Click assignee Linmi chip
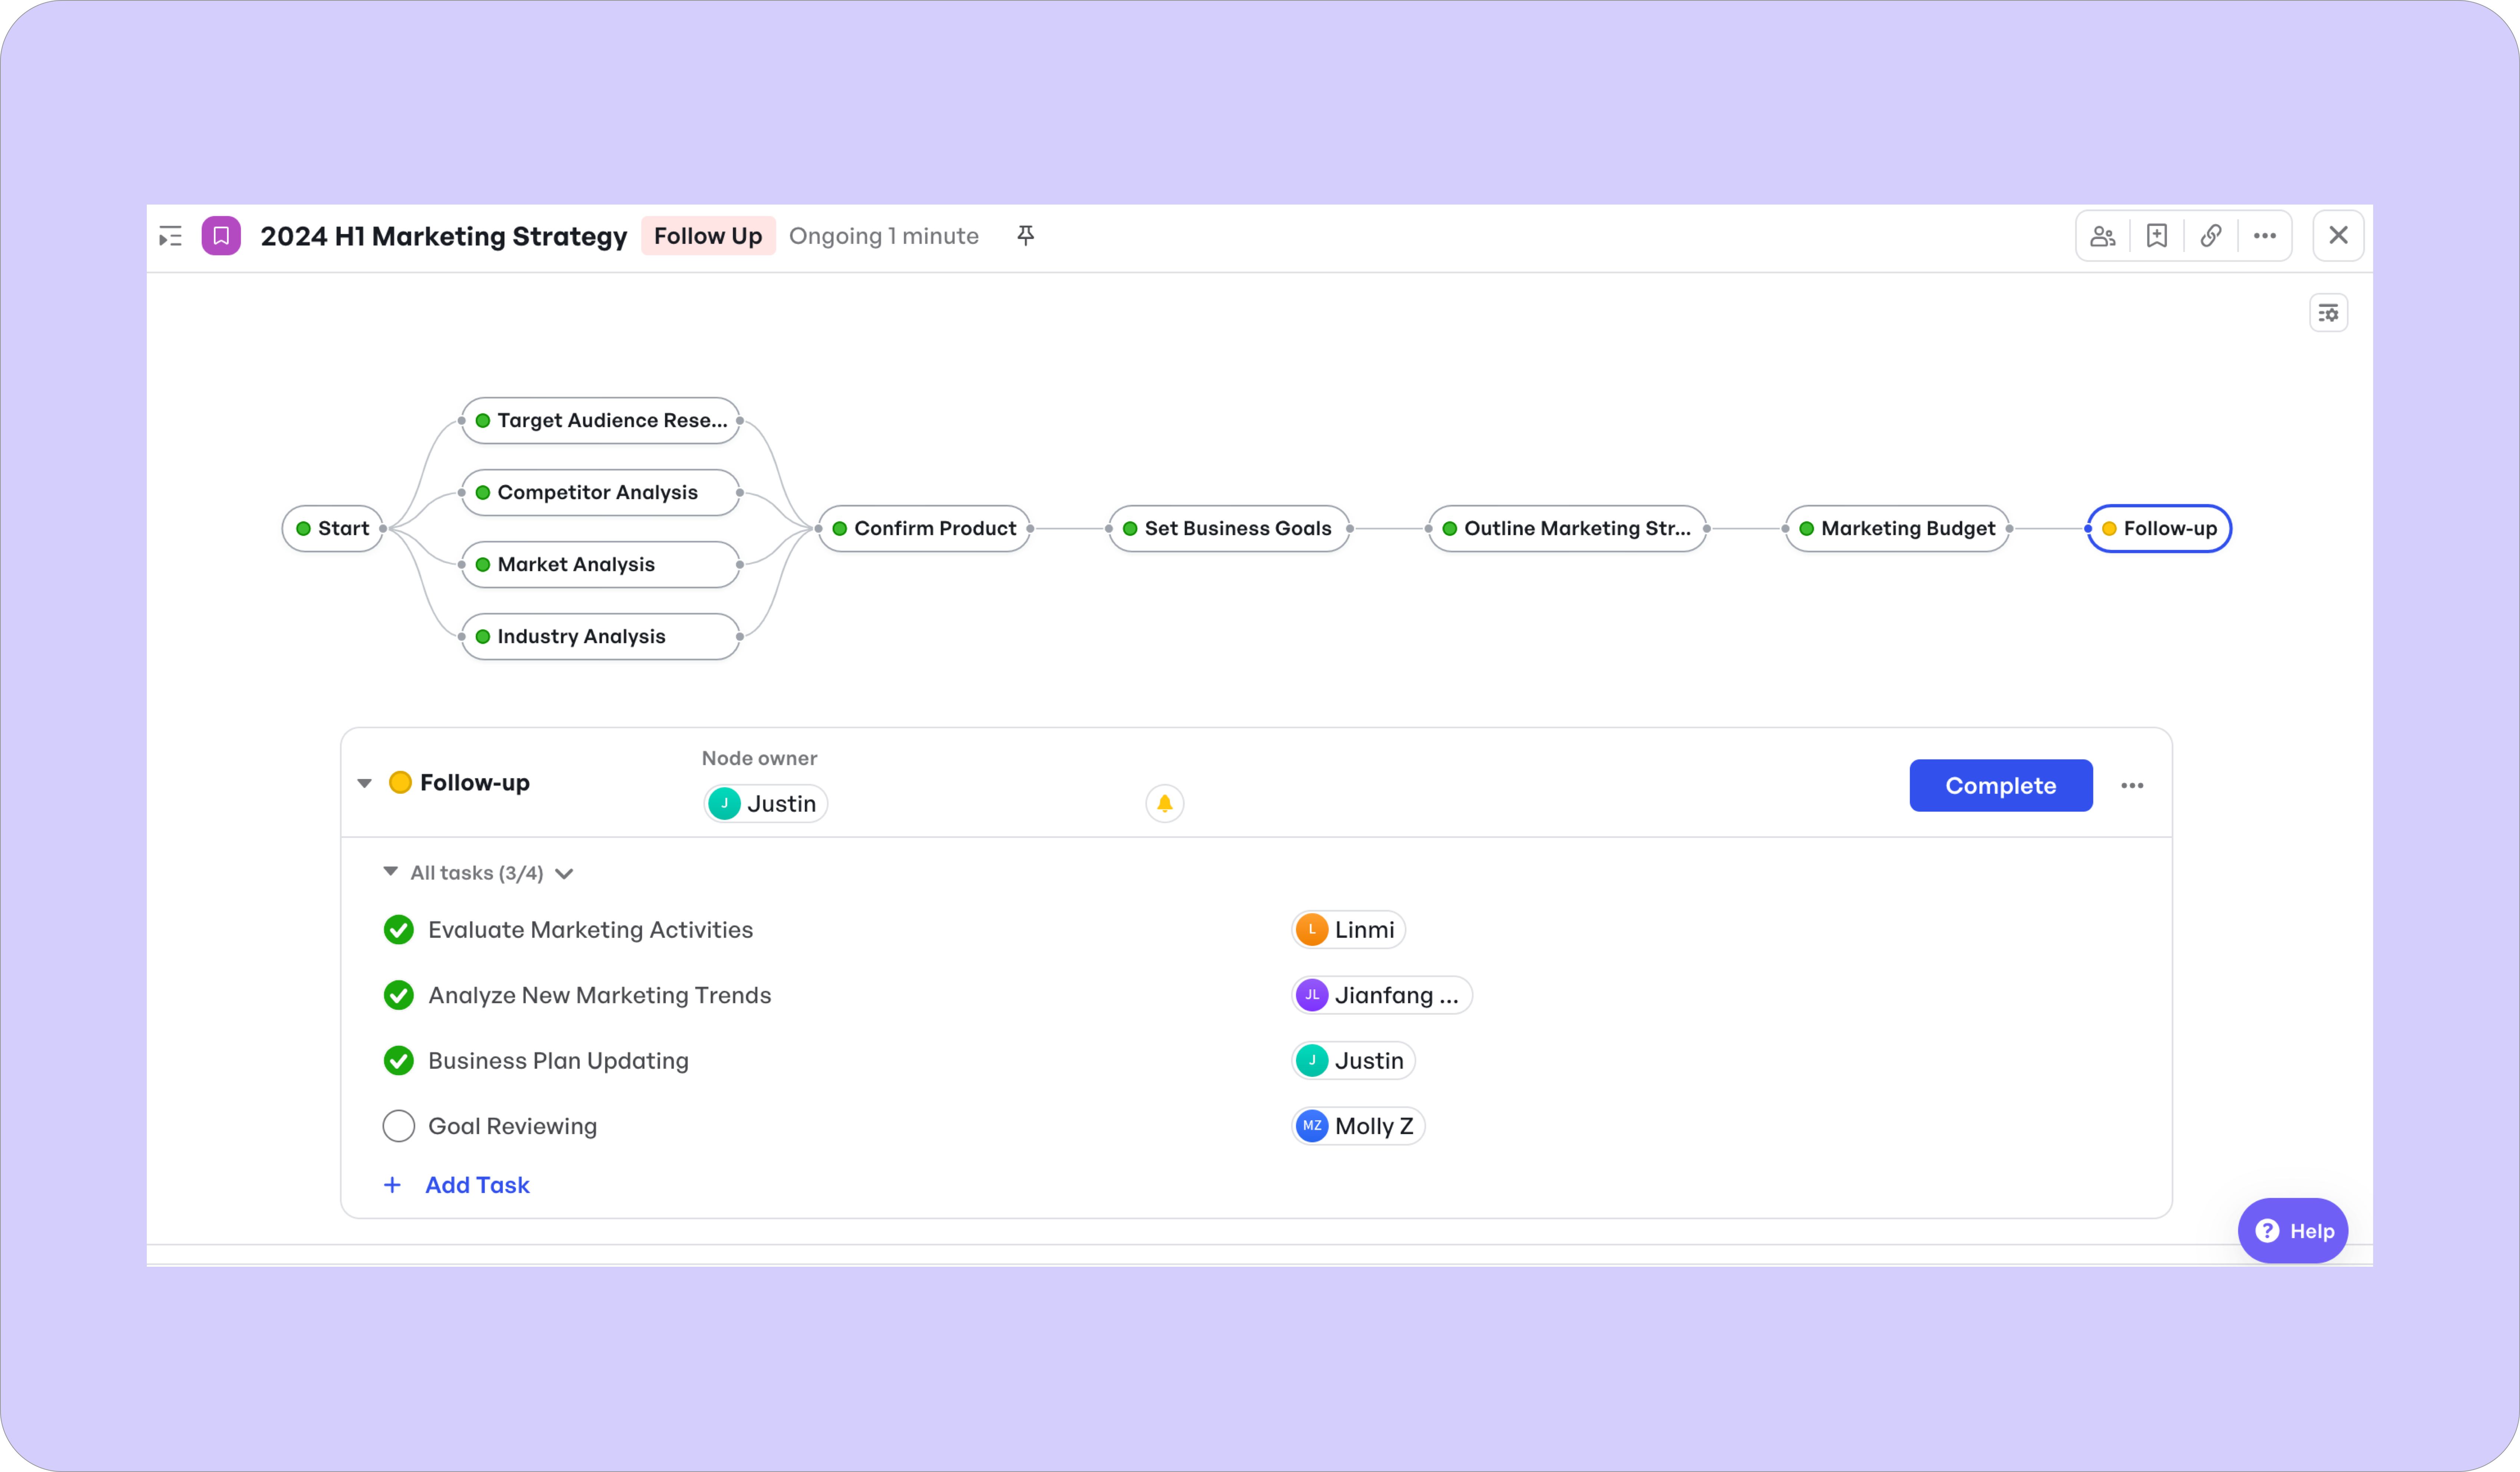 coord(1349,930)
